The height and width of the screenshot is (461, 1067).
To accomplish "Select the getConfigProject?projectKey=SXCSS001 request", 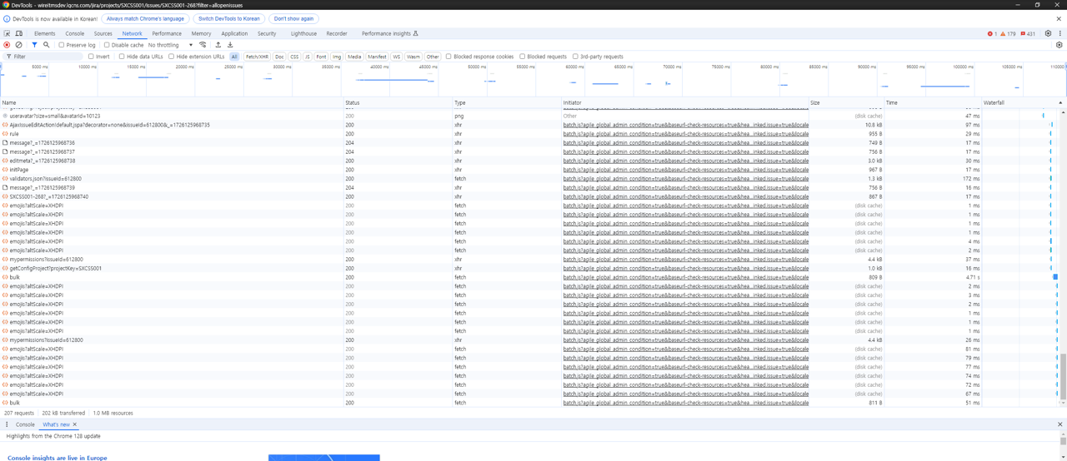I will (56, 268).
